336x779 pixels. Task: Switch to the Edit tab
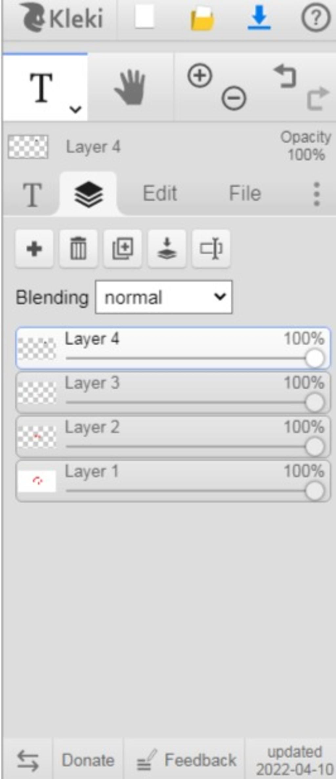coord(160,193)
